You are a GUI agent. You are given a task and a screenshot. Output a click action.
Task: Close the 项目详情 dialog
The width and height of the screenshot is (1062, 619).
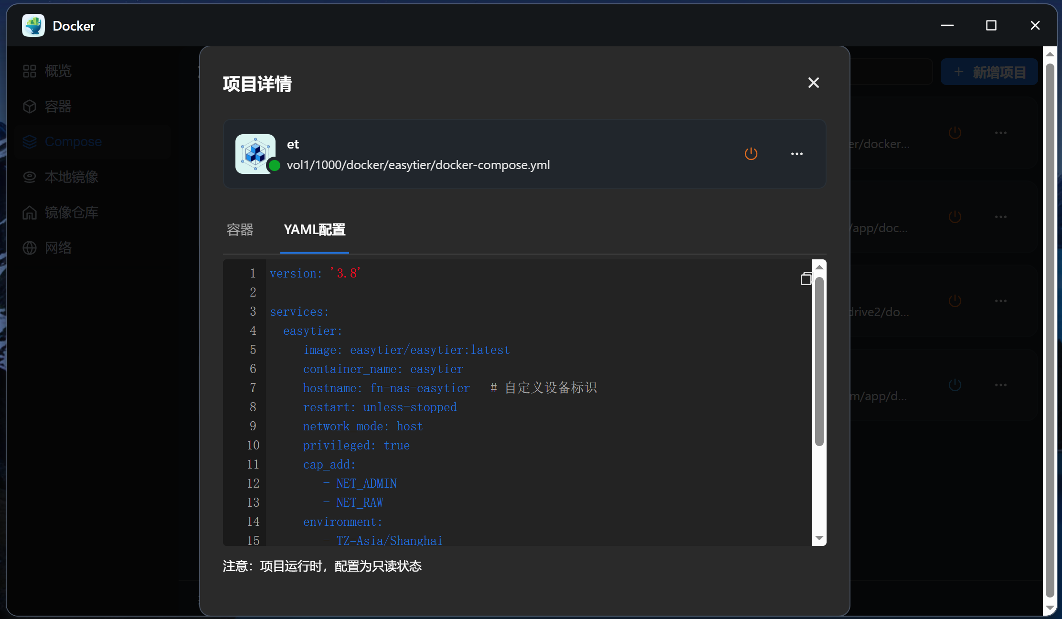click(813, 83)
